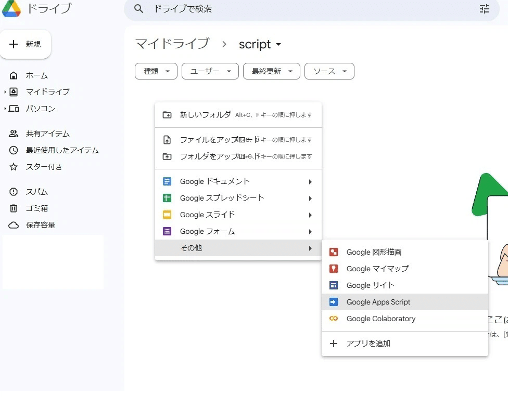Click the Google My Maps pin icon
This screenshot has width=508, height=397.
(x=333, y=269)
